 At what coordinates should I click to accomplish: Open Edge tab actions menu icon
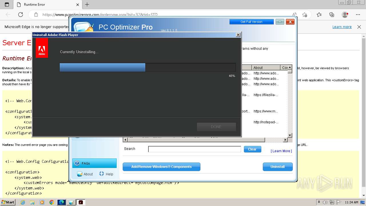[7, 5]
